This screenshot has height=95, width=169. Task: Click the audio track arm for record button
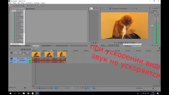tap(18, 58)
